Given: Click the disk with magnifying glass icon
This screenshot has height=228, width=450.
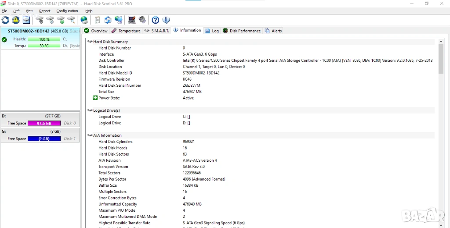Looking at the screenshot, I should (x=71, y=20).
